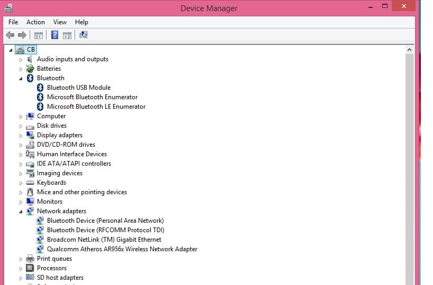433x285 pixels.
Task: Click the Display adapters category icon
Action: coord(30,135)
